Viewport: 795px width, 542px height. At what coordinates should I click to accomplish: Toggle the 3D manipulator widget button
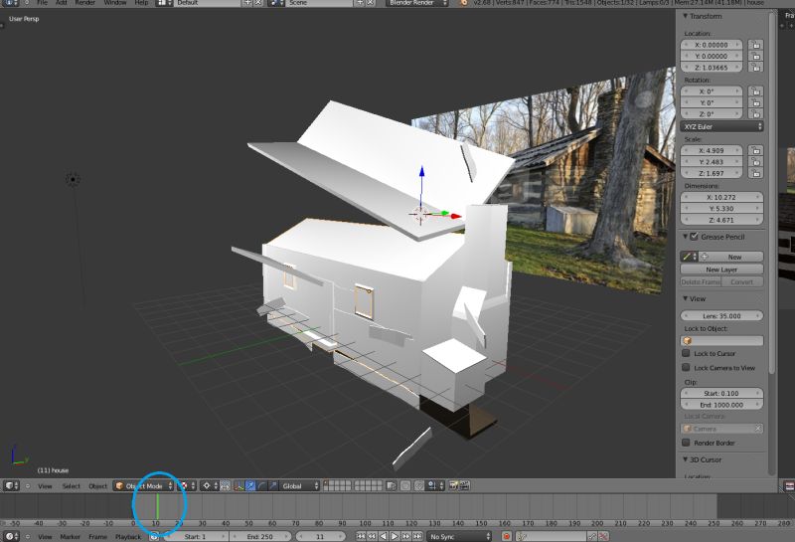(x=238, y=485)
